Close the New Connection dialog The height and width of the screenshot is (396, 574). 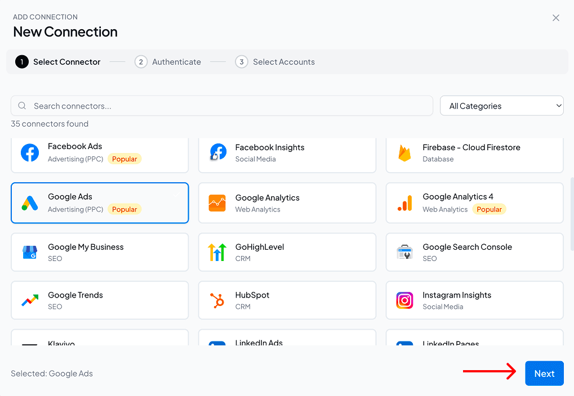tap(556, 18)
